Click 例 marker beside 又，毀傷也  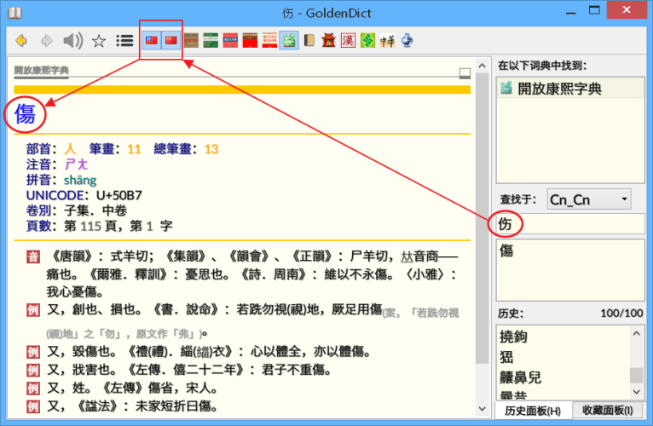(x=33, y=352)
